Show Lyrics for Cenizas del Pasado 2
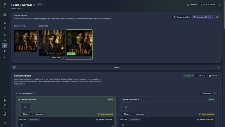 [127, 114]
